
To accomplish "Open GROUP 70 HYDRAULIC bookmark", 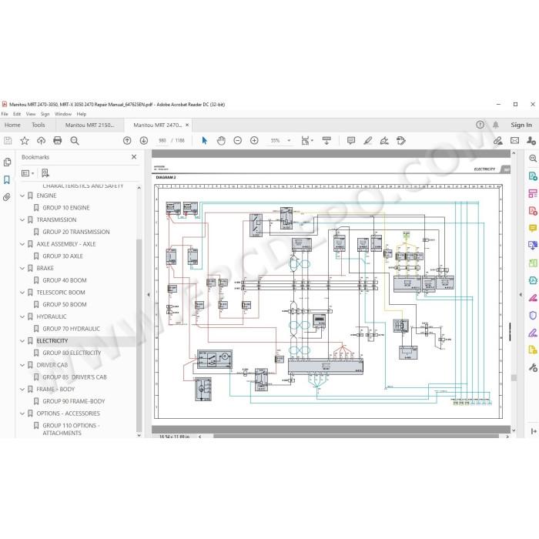I will pyautogui.click(x=71, y=329).
